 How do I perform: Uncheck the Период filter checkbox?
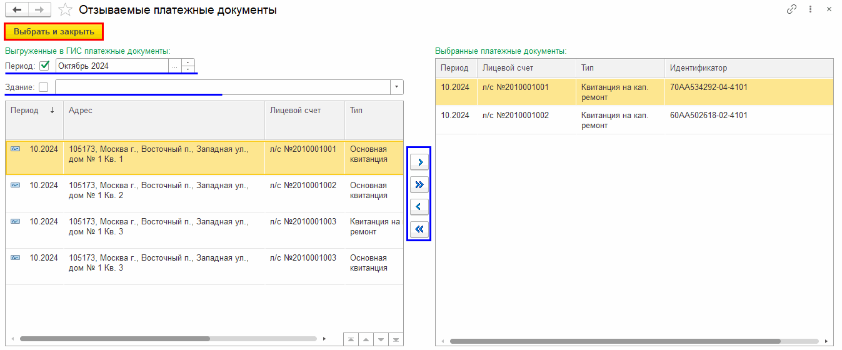click(x=44, y=66)
